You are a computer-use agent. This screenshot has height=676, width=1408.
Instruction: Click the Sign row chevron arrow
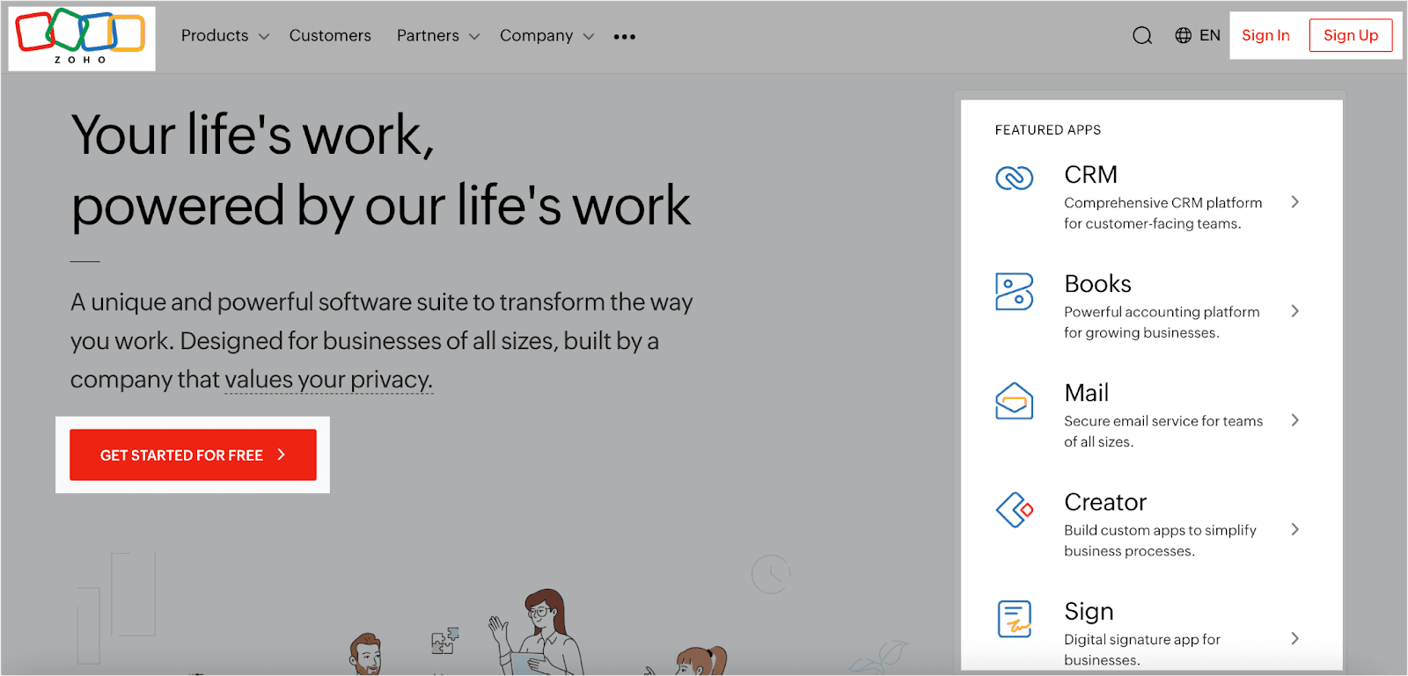pyautogui.click(x=1294, y=638)
